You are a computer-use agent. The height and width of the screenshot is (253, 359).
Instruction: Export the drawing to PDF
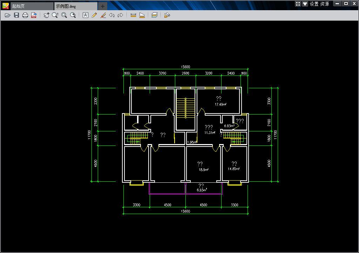pyautogui.click(x=34, y=15)
